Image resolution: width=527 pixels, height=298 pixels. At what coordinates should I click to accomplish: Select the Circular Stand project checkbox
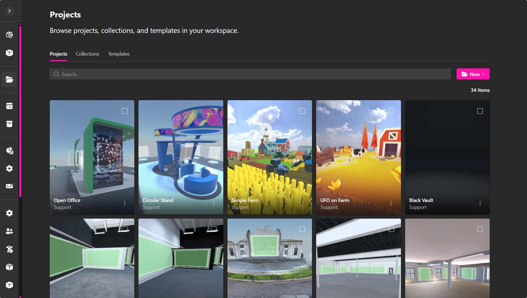pos(214,111)
